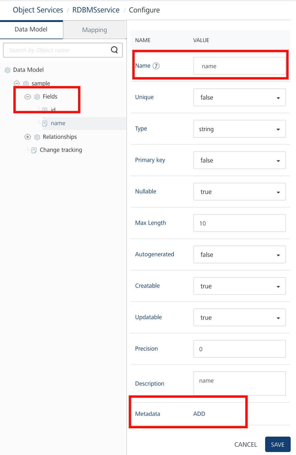Click the Max Length input field
Viewport: 296px width, 455px height.
pyautogui.click(x=239, y=223)
